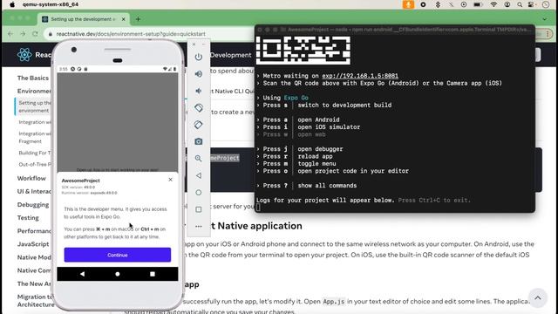The height and width of the screenshot is (314, 558).
Task: Tap the Android back navigation button
Action: pyautogui.click(x=83, y=274)
